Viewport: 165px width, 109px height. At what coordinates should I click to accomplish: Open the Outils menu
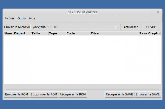[22, 18]
